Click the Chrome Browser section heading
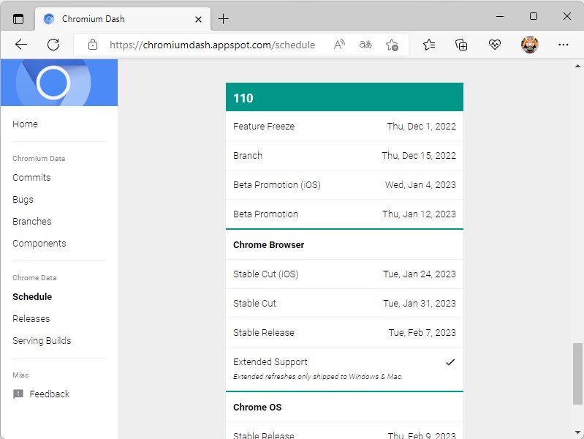Screen dimensions: 584x439 [x=268, y=244]
